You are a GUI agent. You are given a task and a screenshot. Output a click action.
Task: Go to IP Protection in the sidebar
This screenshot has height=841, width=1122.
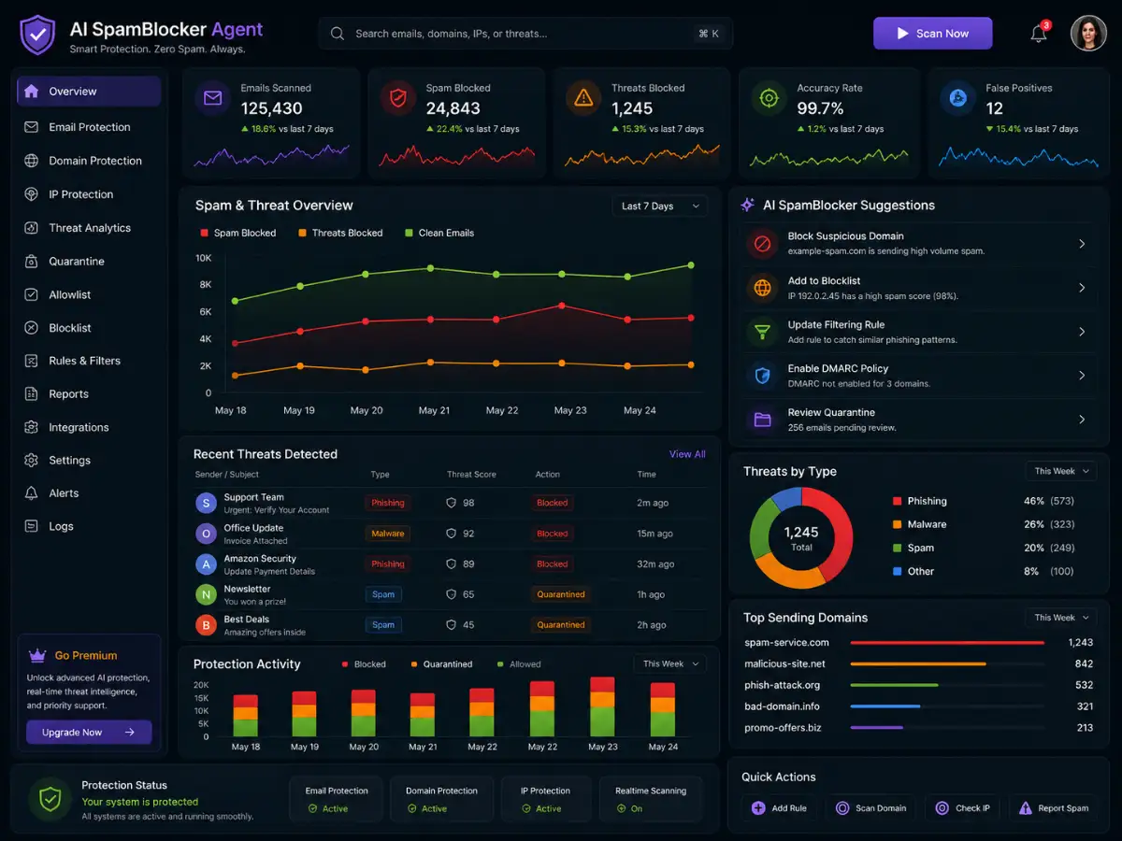pos(89,194)
